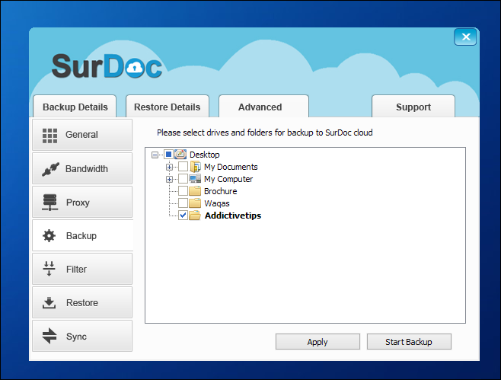Expand the My Documents tree node
The image size is (501, 380).
point(169,167)
